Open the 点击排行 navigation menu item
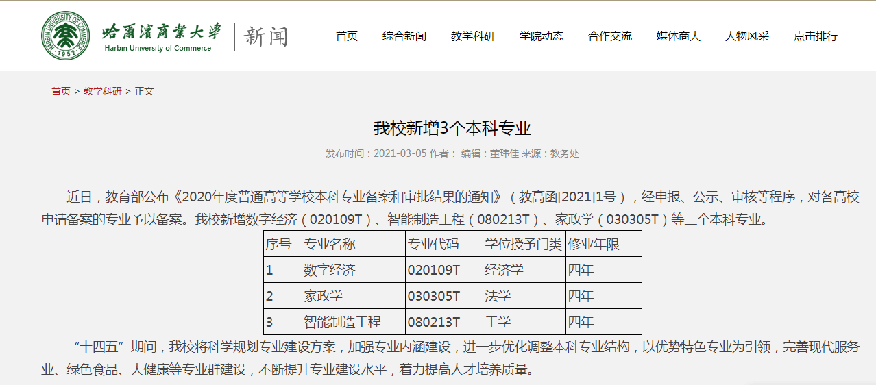Screen dimensions: 876x385 point(816,36)
